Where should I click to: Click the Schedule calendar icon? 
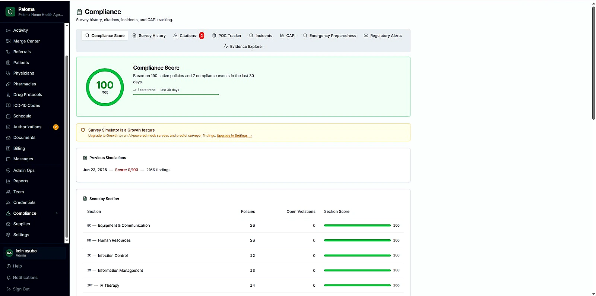point(8,116)
